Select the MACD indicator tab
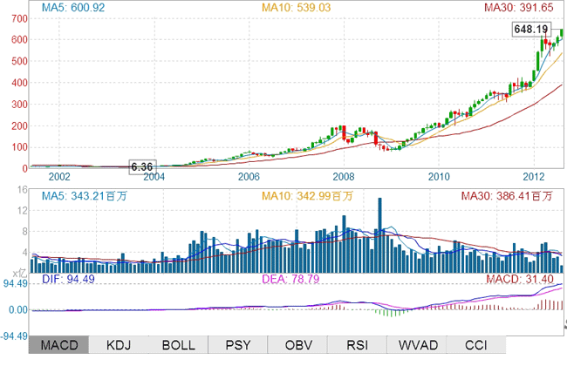Screen dimensions: 567x366 tap(59, 345)
